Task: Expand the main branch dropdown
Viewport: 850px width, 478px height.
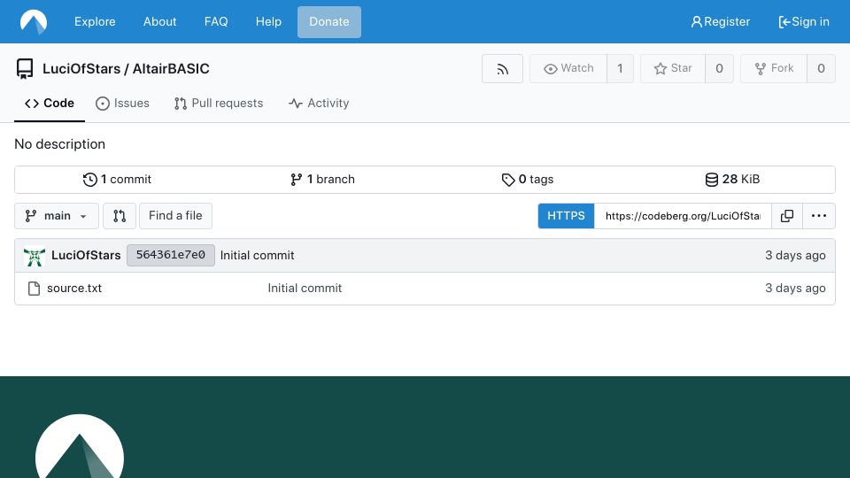Action: click(x=57, y=216)
